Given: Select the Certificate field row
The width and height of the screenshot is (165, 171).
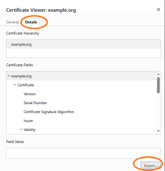Looking at the screenshot, I should 81,85.
